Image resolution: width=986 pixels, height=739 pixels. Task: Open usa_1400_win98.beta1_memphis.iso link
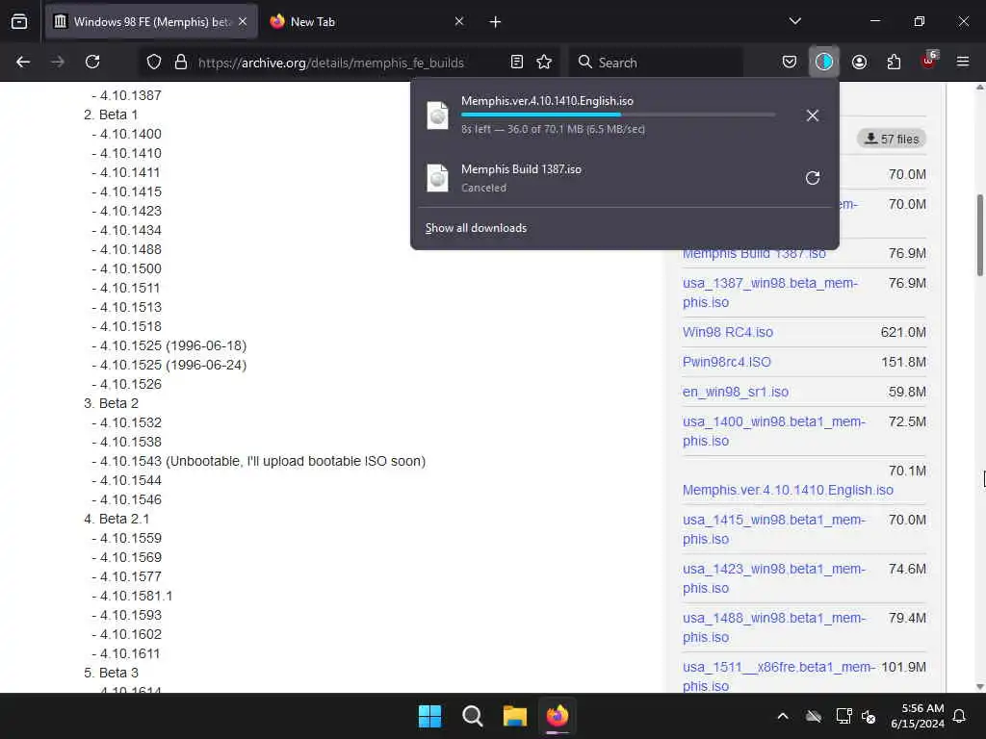pyautogui.click(x=774, y=431)
